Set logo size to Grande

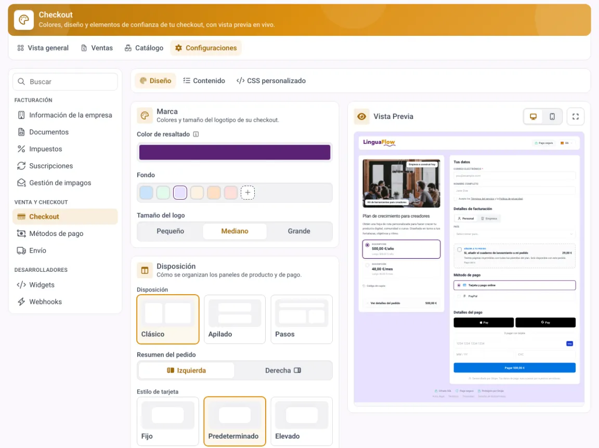point(299,231)
